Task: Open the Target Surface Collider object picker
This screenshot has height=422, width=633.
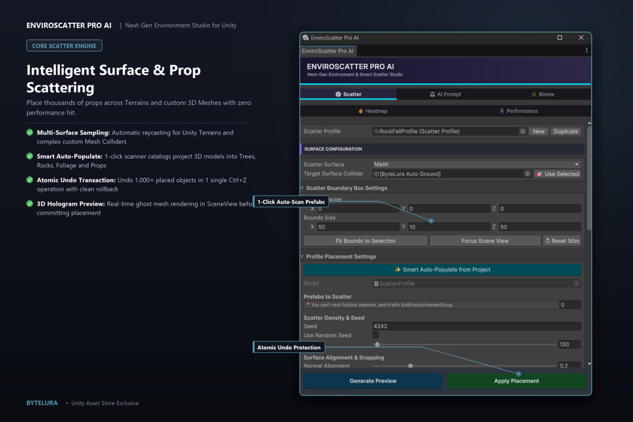Action: click(x=527, y=174)
